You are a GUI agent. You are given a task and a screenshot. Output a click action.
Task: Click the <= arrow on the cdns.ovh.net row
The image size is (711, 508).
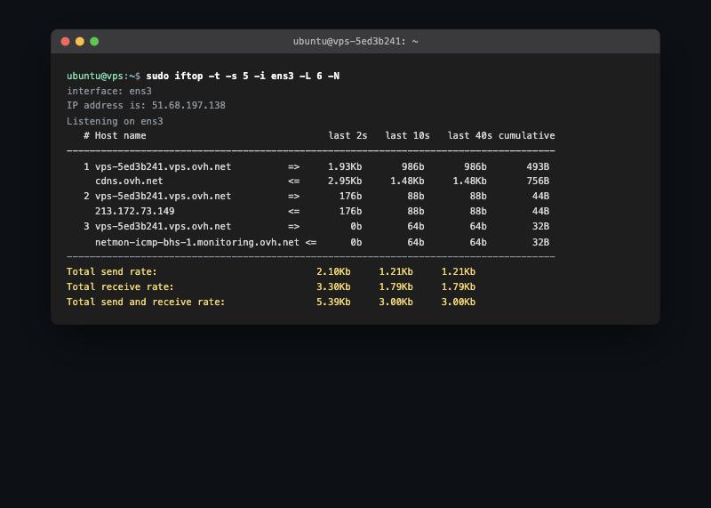pyautogui.click(x=294, y=181)
